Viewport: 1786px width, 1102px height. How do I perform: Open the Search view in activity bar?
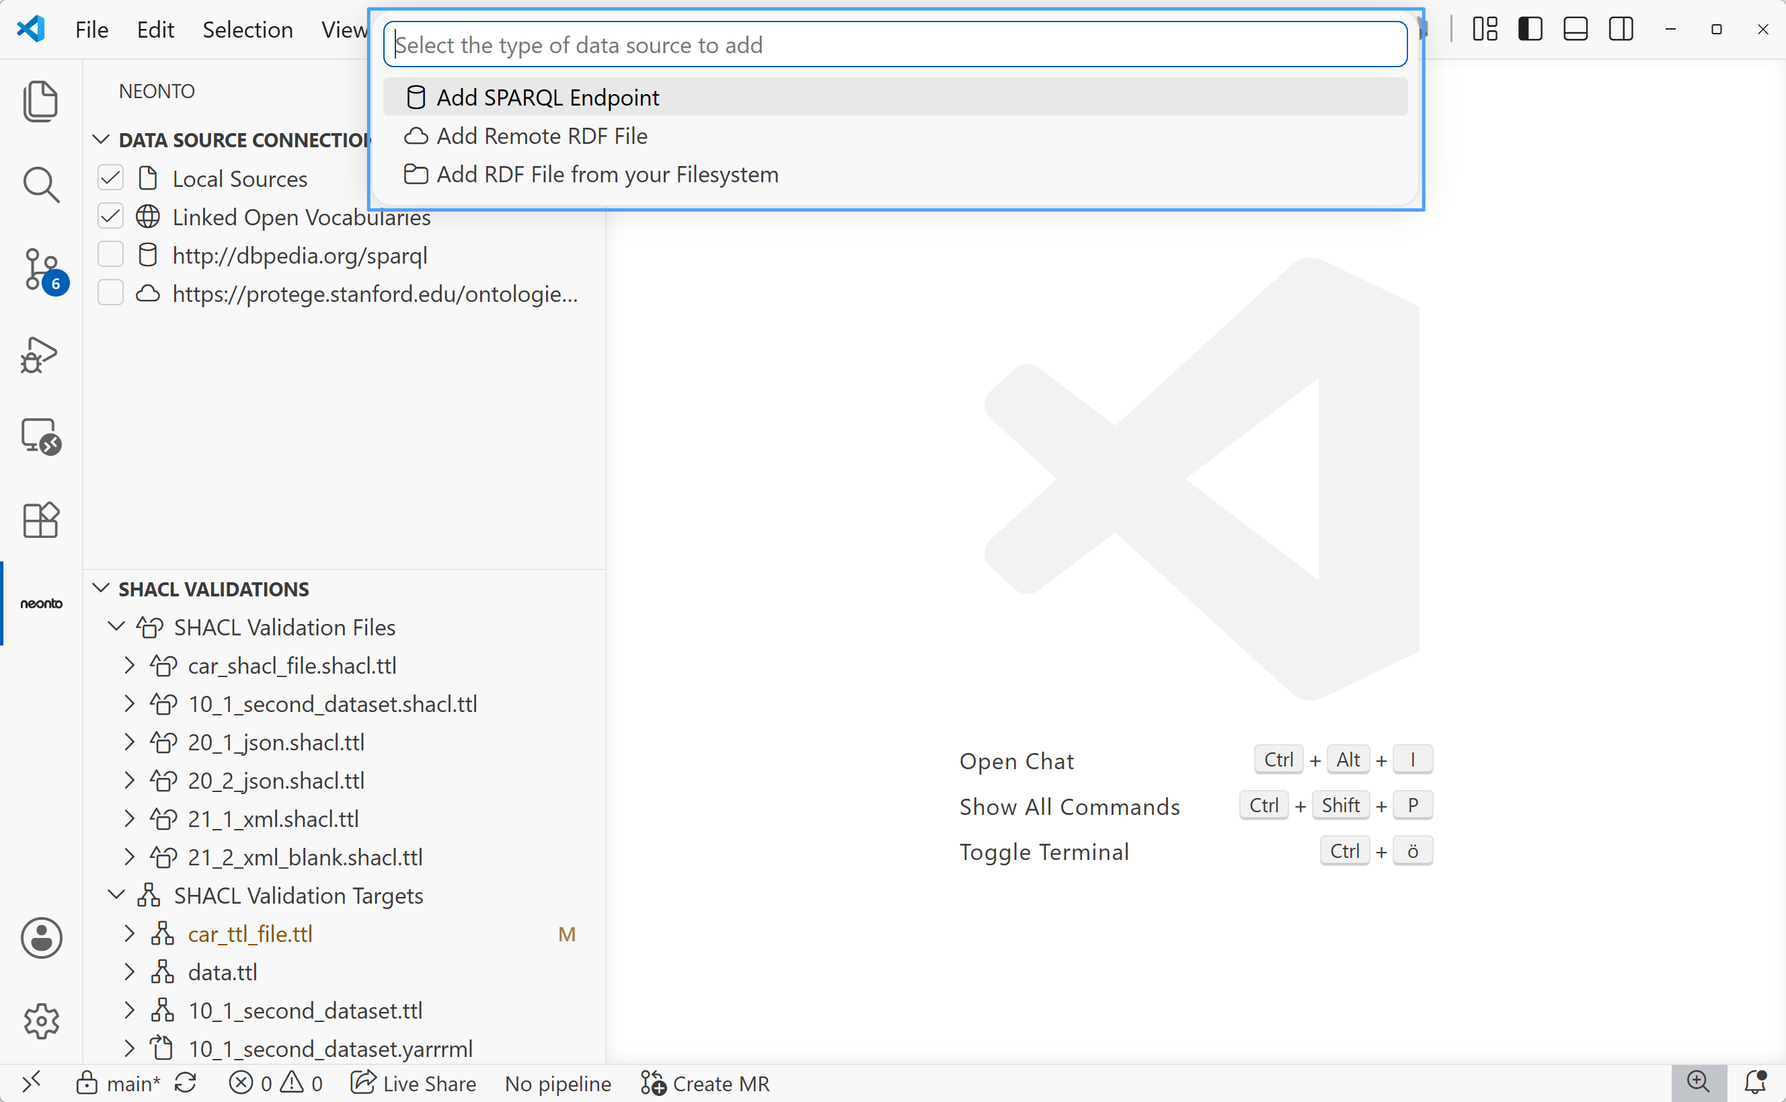[41, 185]
